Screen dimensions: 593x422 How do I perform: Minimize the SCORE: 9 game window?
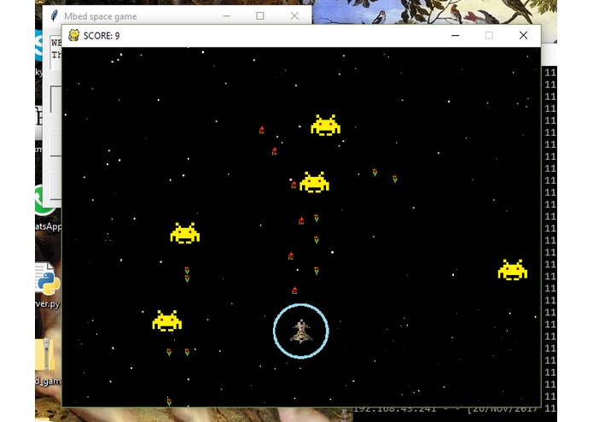[456, 36]
